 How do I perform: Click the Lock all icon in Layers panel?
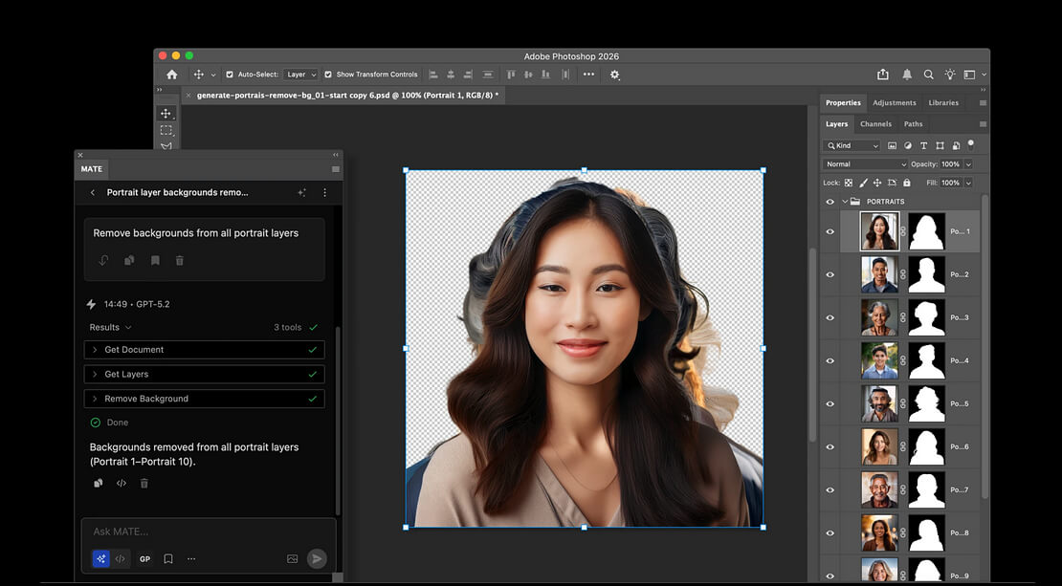click(x=906, y=183)
